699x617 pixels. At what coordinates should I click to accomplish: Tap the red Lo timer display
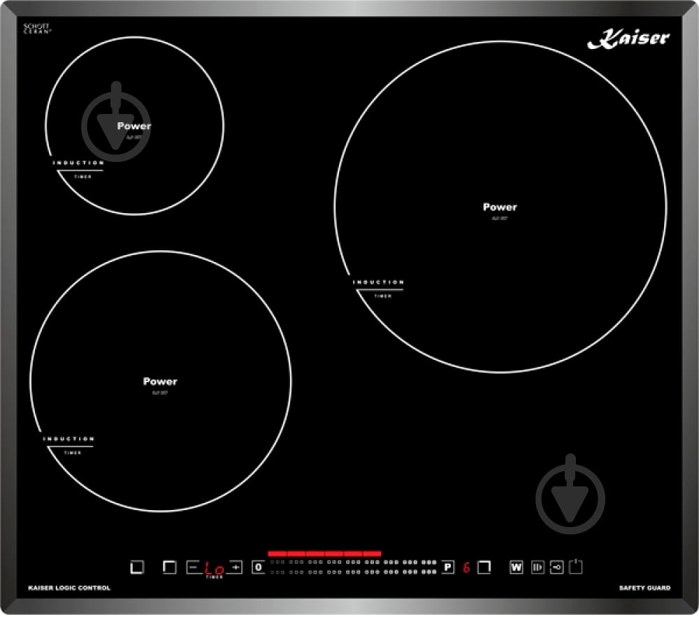pos(215,569)
